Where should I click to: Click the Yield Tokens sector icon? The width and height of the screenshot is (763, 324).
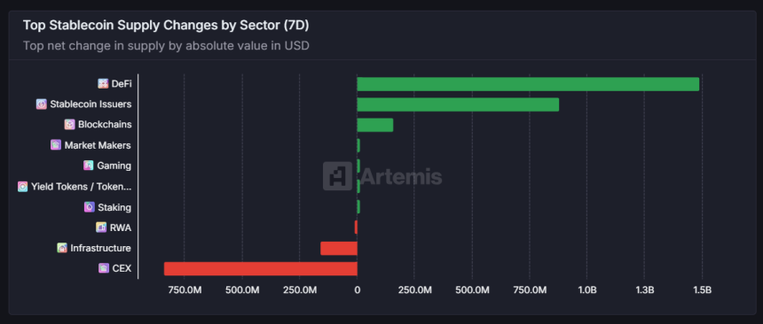23,187
